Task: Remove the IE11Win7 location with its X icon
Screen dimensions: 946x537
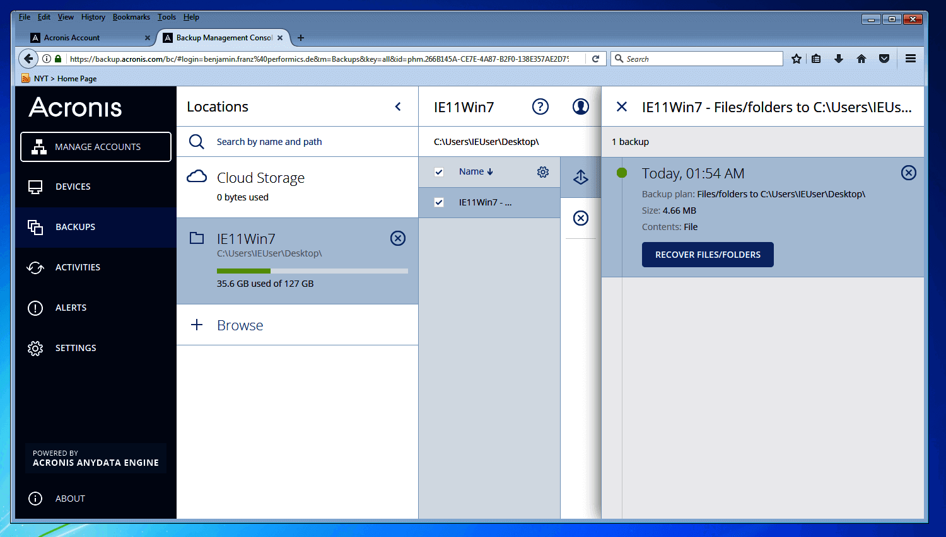Action: click(x=397, y=238)
